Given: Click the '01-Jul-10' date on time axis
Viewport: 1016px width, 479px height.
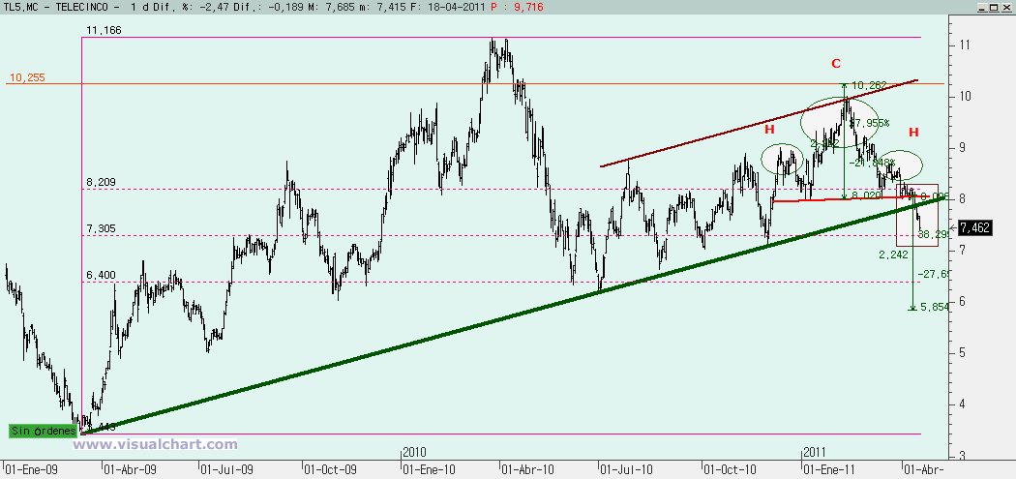Looking at the screenshot, I should coord(625,468).
